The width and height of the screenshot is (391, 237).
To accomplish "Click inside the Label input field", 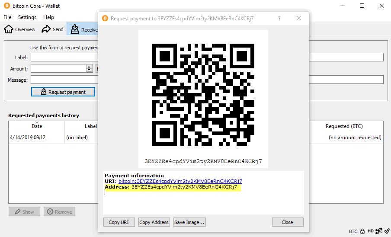I will [64, 58].
